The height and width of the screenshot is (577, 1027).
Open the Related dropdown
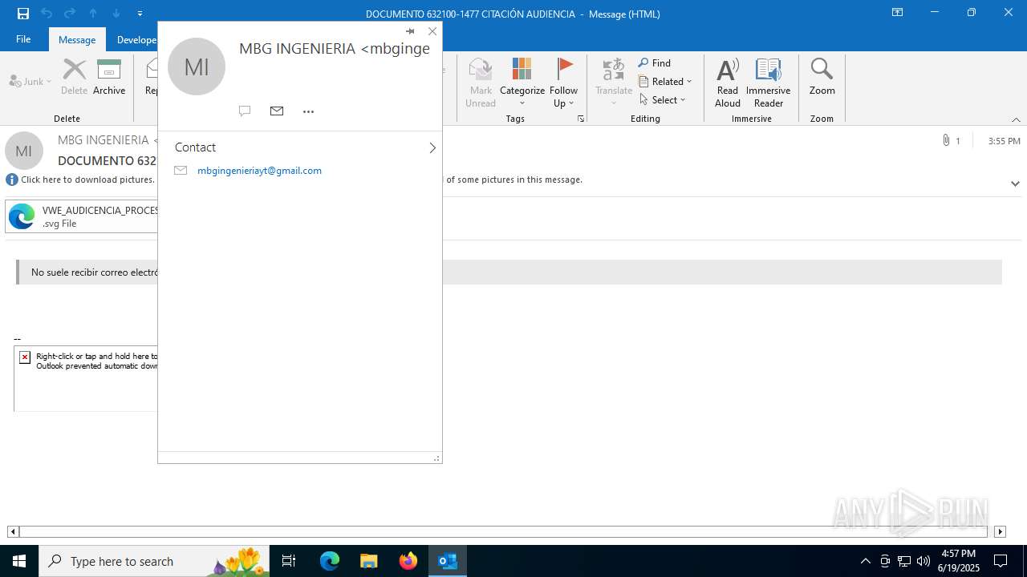coord(665,82)
